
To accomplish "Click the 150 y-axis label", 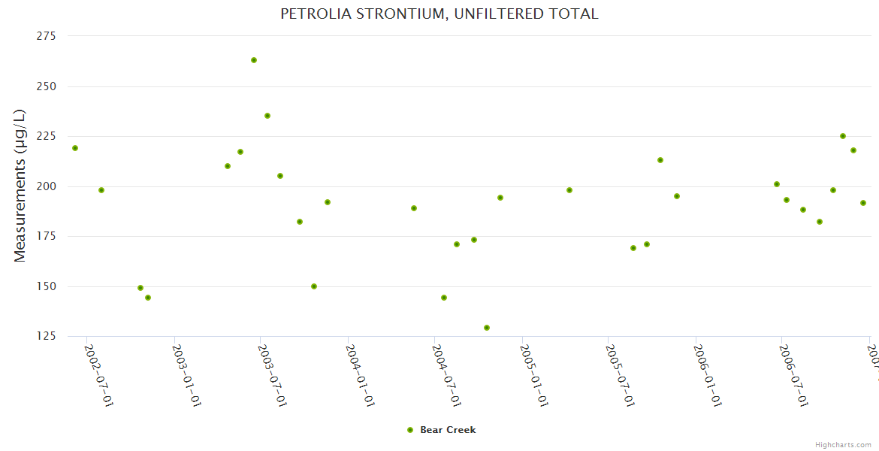I will tap(47, 286).
